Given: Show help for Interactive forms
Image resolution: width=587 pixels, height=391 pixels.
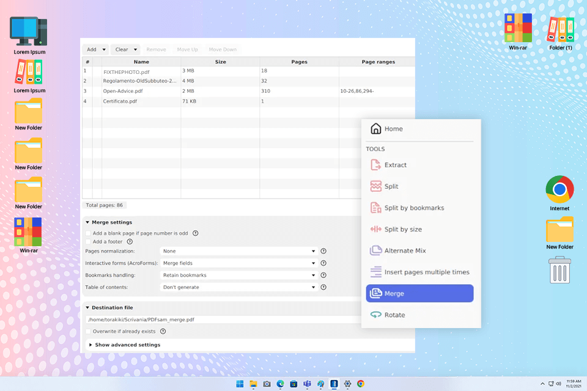Looking at the screenshot, I should [x=323, y=263].
